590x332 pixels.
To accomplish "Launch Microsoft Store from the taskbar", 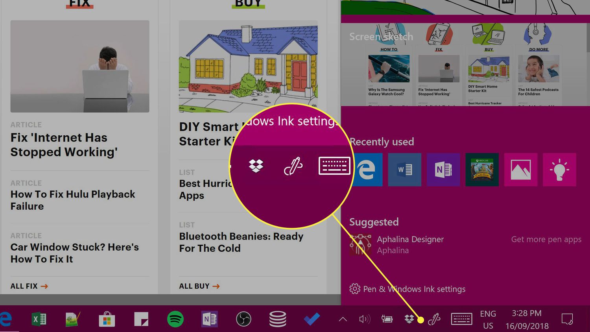I will tap(107, 319).
